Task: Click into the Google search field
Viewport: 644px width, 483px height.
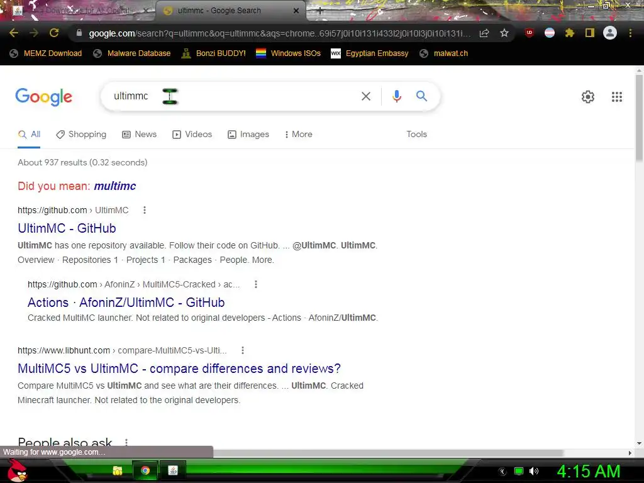Action: coord(230,96)
